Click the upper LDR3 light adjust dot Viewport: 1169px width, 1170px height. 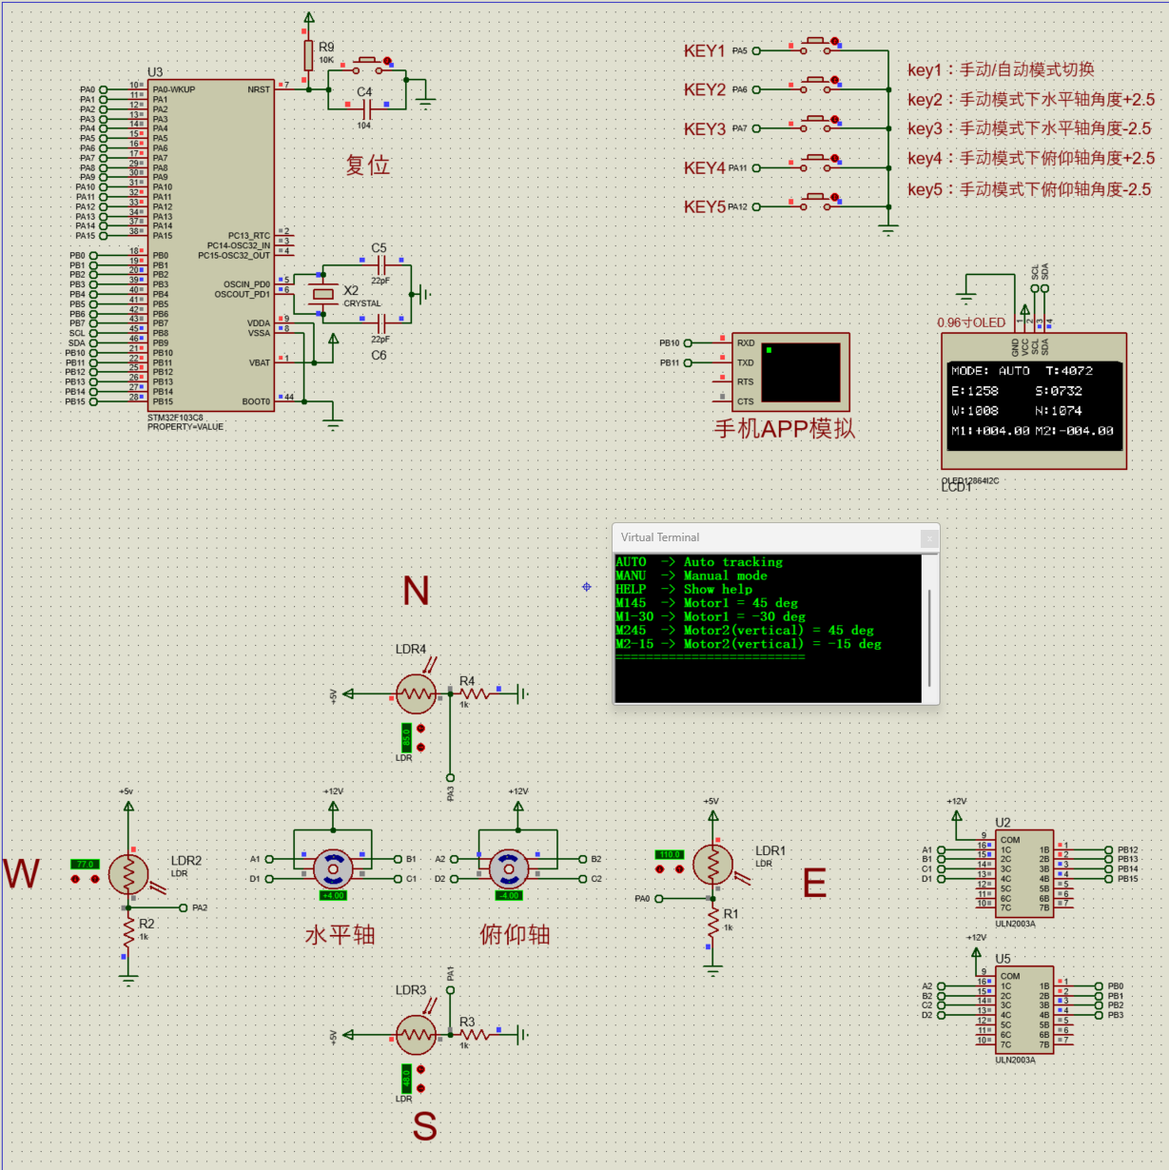[x=420, y=1069]
